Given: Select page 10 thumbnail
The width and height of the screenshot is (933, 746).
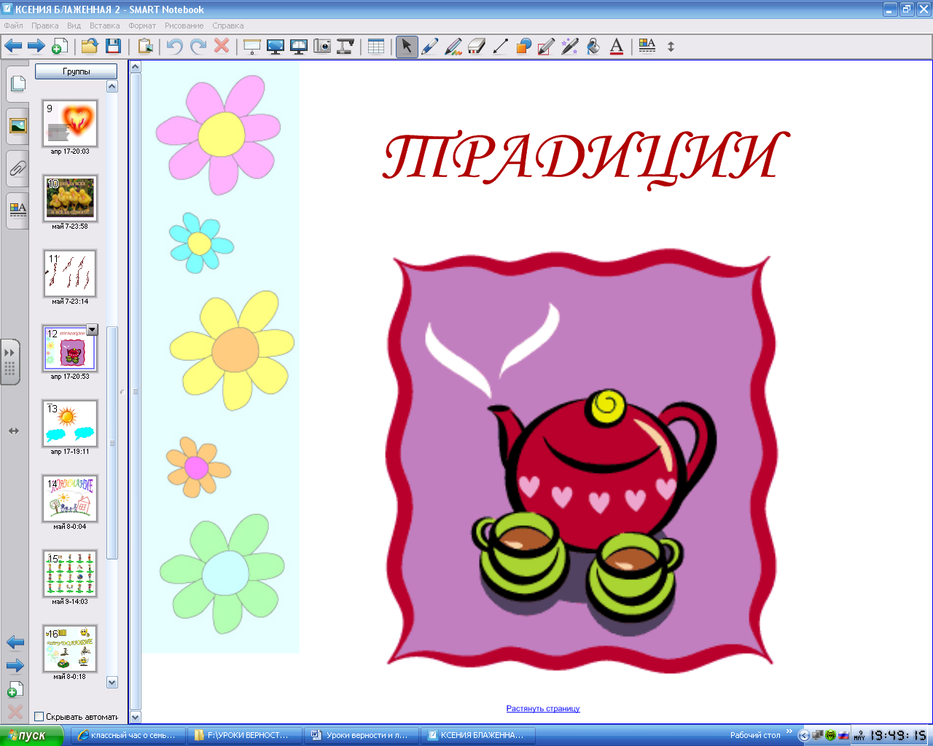Looking at the screenshot, I should (70, 198).
